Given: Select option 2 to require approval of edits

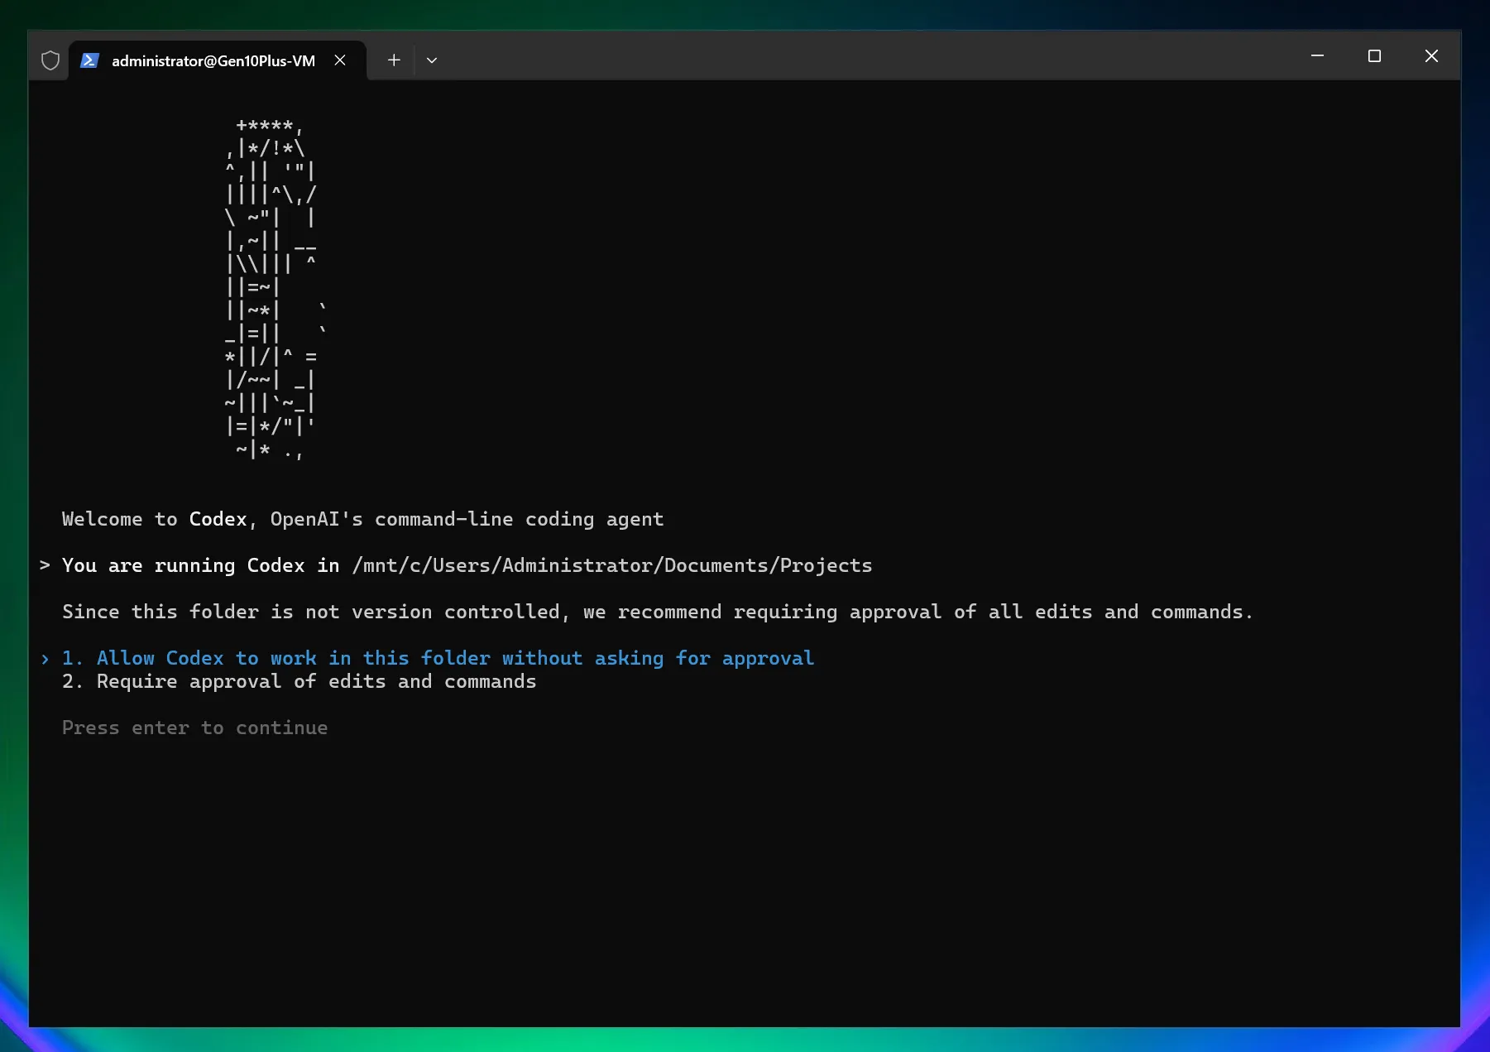Looking at the screenshot, I should 316,681.
